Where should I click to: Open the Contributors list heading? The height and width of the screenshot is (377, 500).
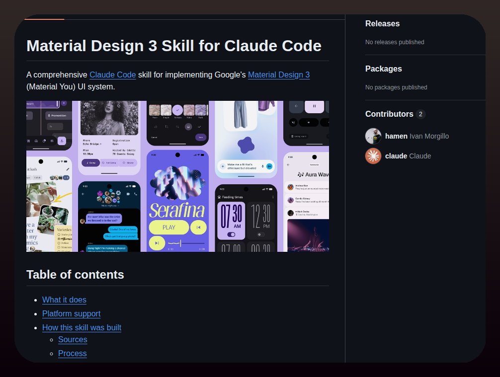(389, 114)
